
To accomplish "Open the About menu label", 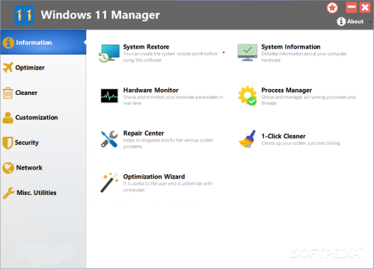I will 355,22.
